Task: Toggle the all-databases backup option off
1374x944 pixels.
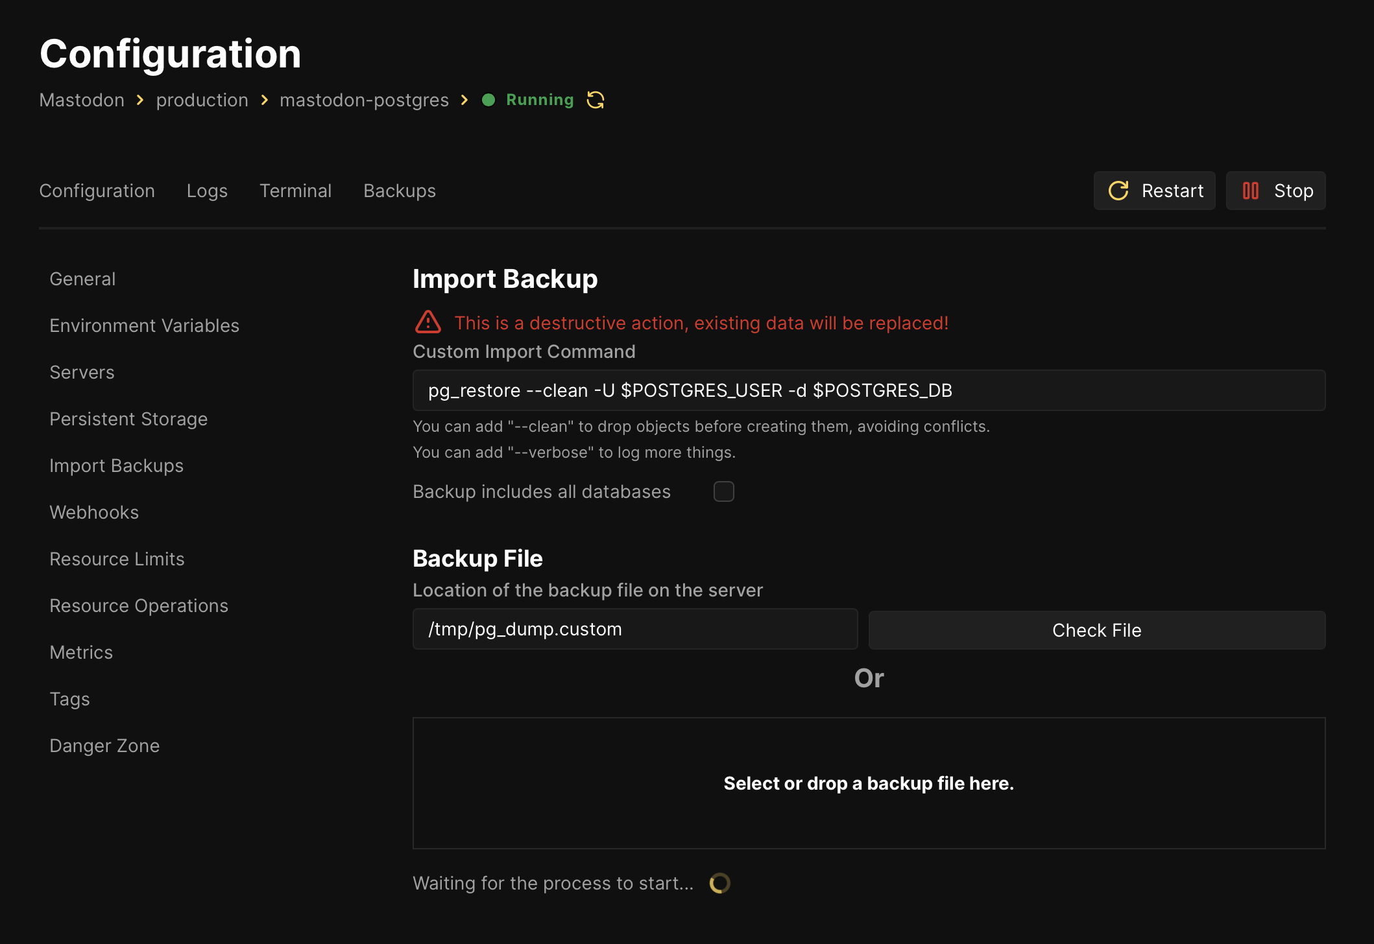Action: 724,491
